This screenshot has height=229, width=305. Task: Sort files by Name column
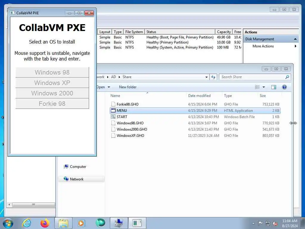[115, 96]
